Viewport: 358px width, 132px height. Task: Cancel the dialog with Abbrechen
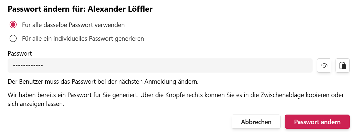click(x=256, y=122)
